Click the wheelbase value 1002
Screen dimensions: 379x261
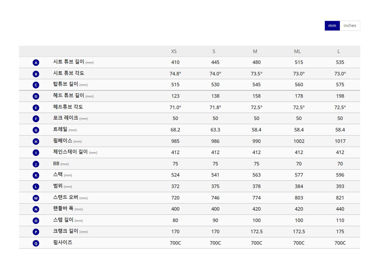(x=299, y=141)
